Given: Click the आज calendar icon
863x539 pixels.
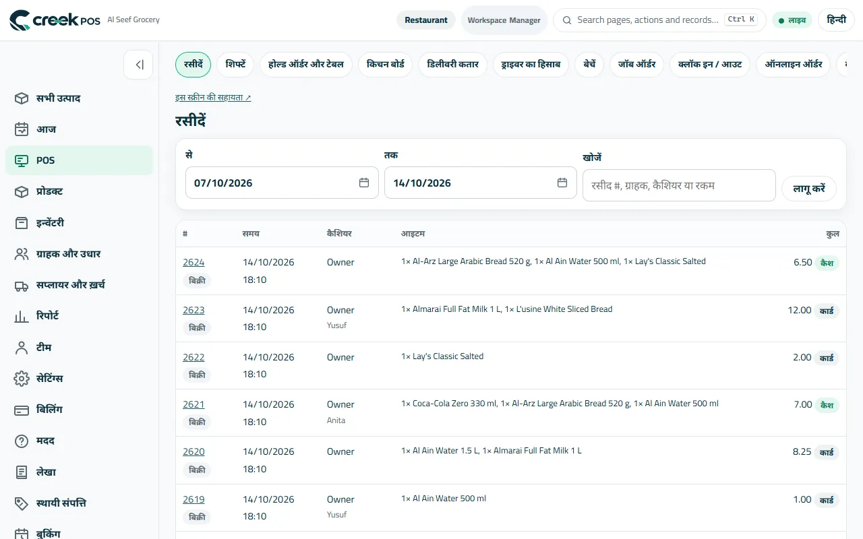Looking at the screenshot, I should point(22,129).
